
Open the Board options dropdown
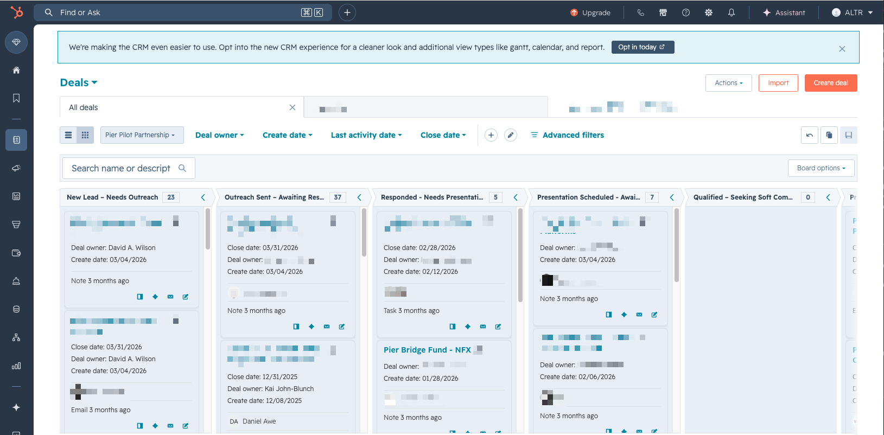[x=821, y=168]
